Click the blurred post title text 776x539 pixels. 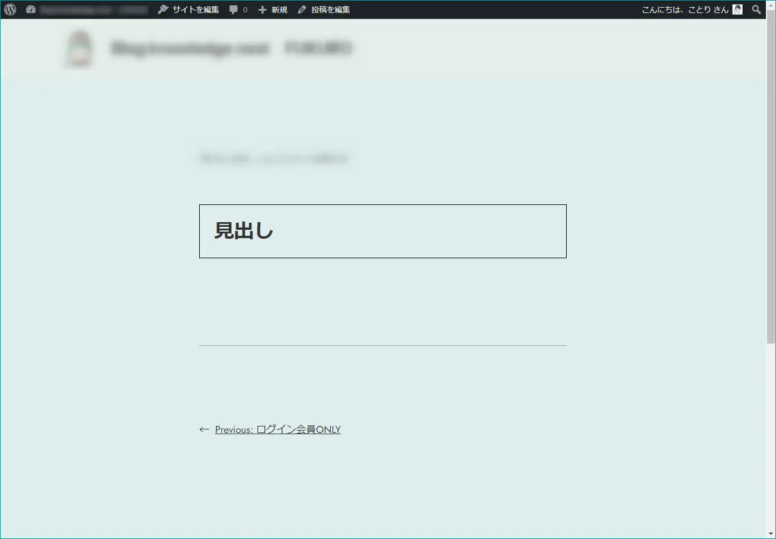point(274,159)
